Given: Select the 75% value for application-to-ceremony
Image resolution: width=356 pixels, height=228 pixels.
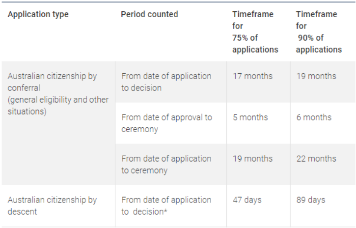Looking at the screenshot, I should point(252,159).
